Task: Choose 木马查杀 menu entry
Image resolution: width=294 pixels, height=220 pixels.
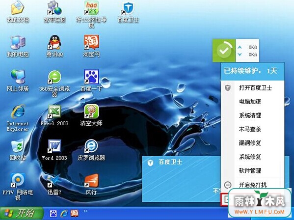Action: pos(252,129)
